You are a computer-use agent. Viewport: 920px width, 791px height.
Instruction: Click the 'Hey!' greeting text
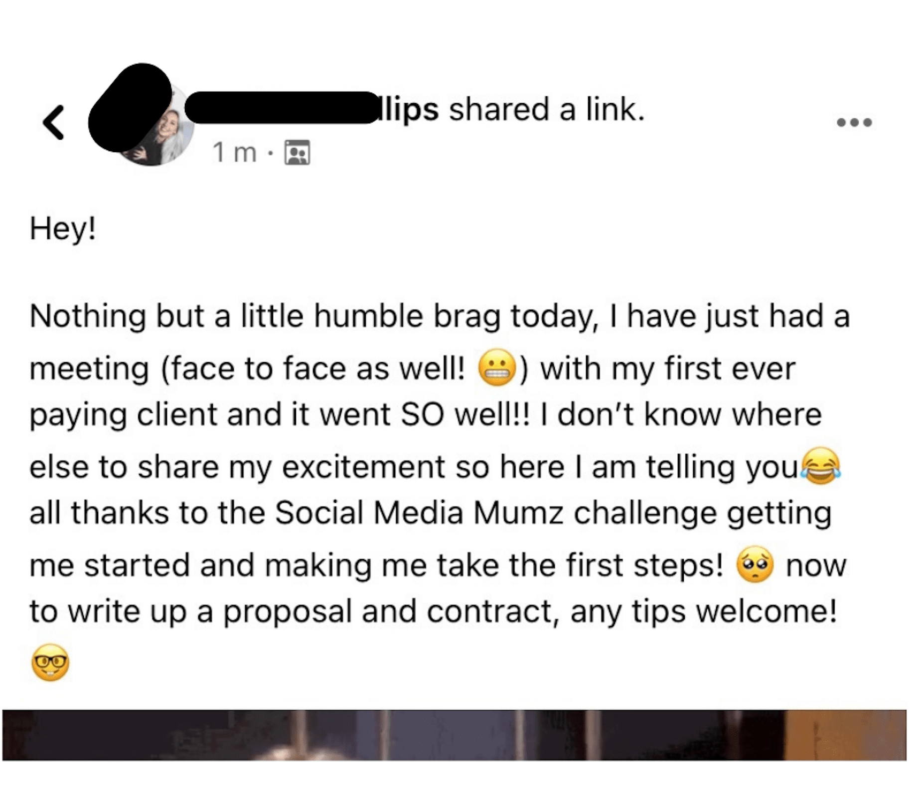tap(63, 229)
